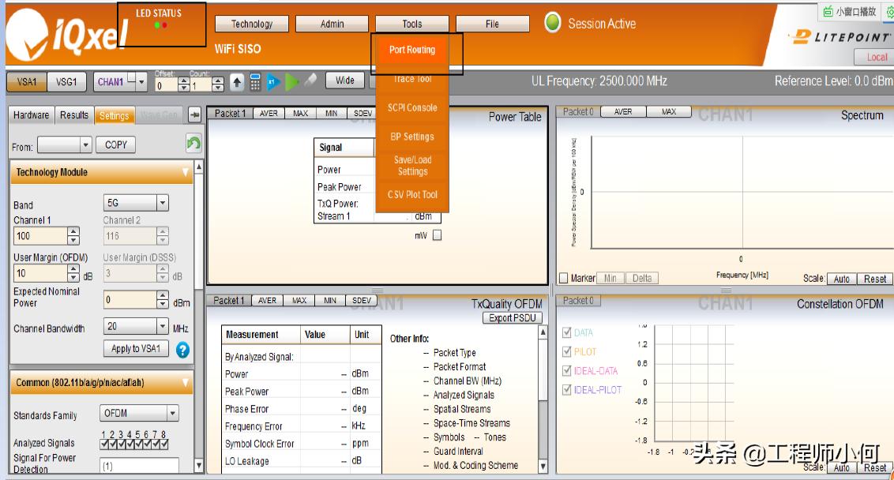Image resolution: width=894 pixels, height=480 pixels.
Task: Uncheck the IDEAL-PILOT constellation checkbox
Action: [x=567, y=390]
